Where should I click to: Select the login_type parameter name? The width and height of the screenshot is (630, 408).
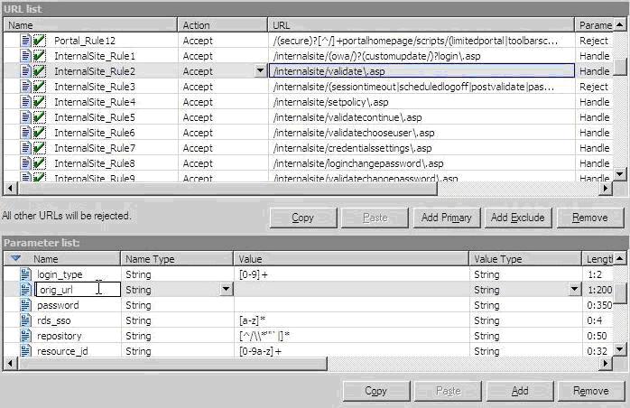(60, 274)
